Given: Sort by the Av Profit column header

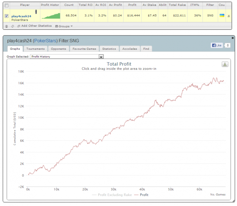Looking at the screenshot, I should tap(115, 5).
